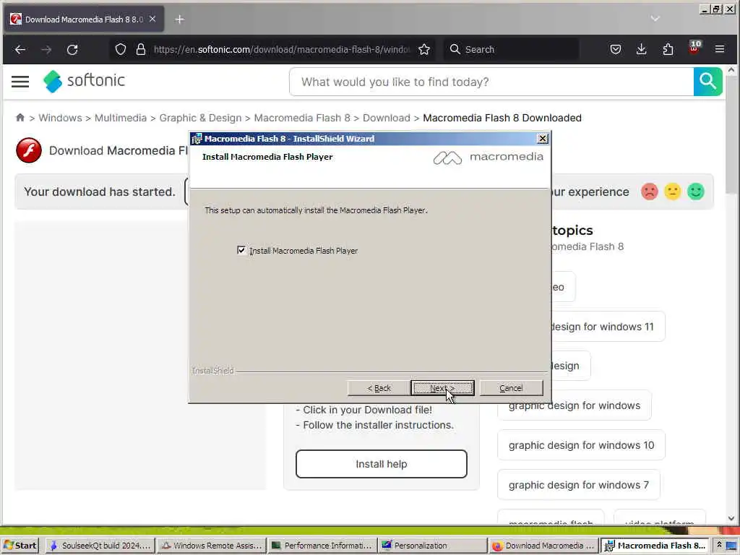Click the Firefox Search box

click(x=512, y=50)
